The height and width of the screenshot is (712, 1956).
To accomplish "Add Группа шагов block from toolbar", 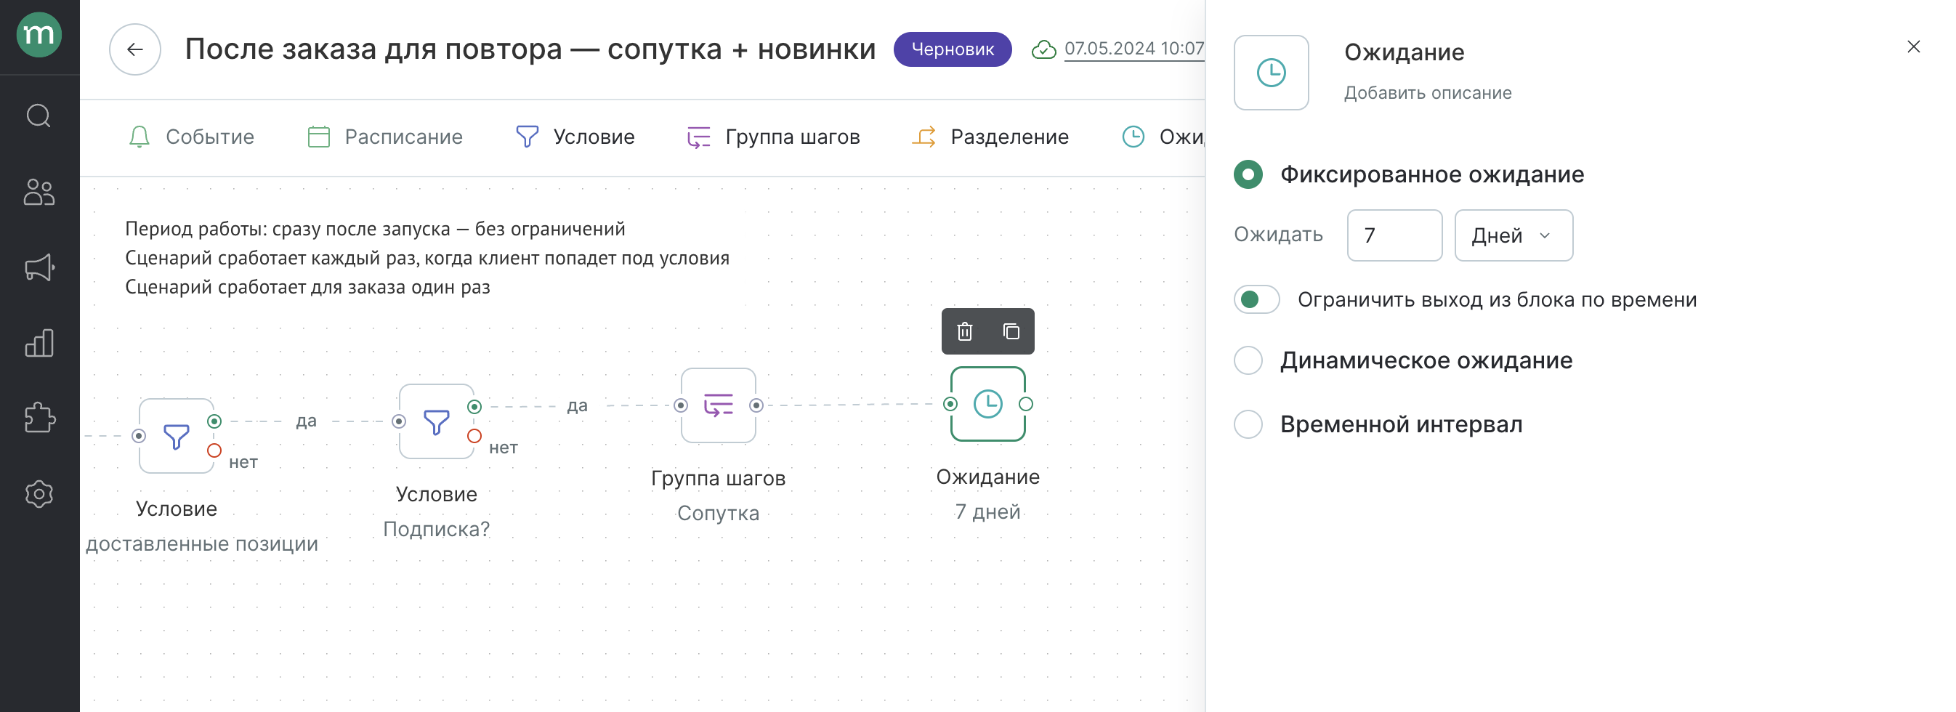I will coord(774,137).
